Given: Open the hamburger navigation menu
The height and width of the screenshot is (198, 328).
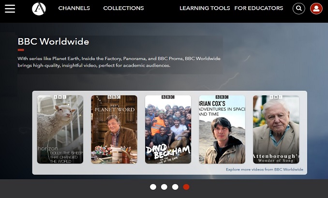Looking at the screenshot, I should point(10,9).
